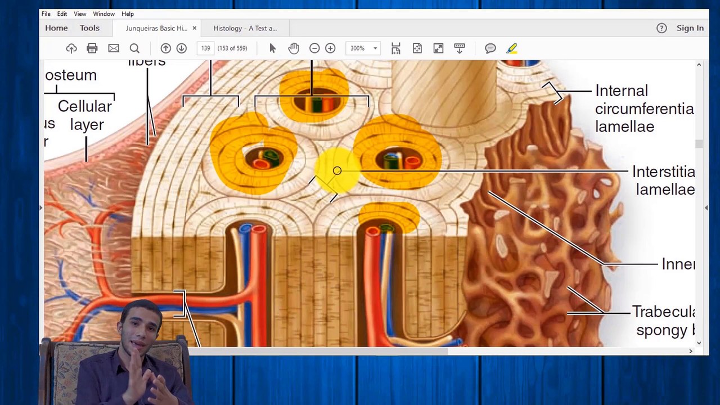Add a comment with speech bubble icon

(x=490, y=48)
